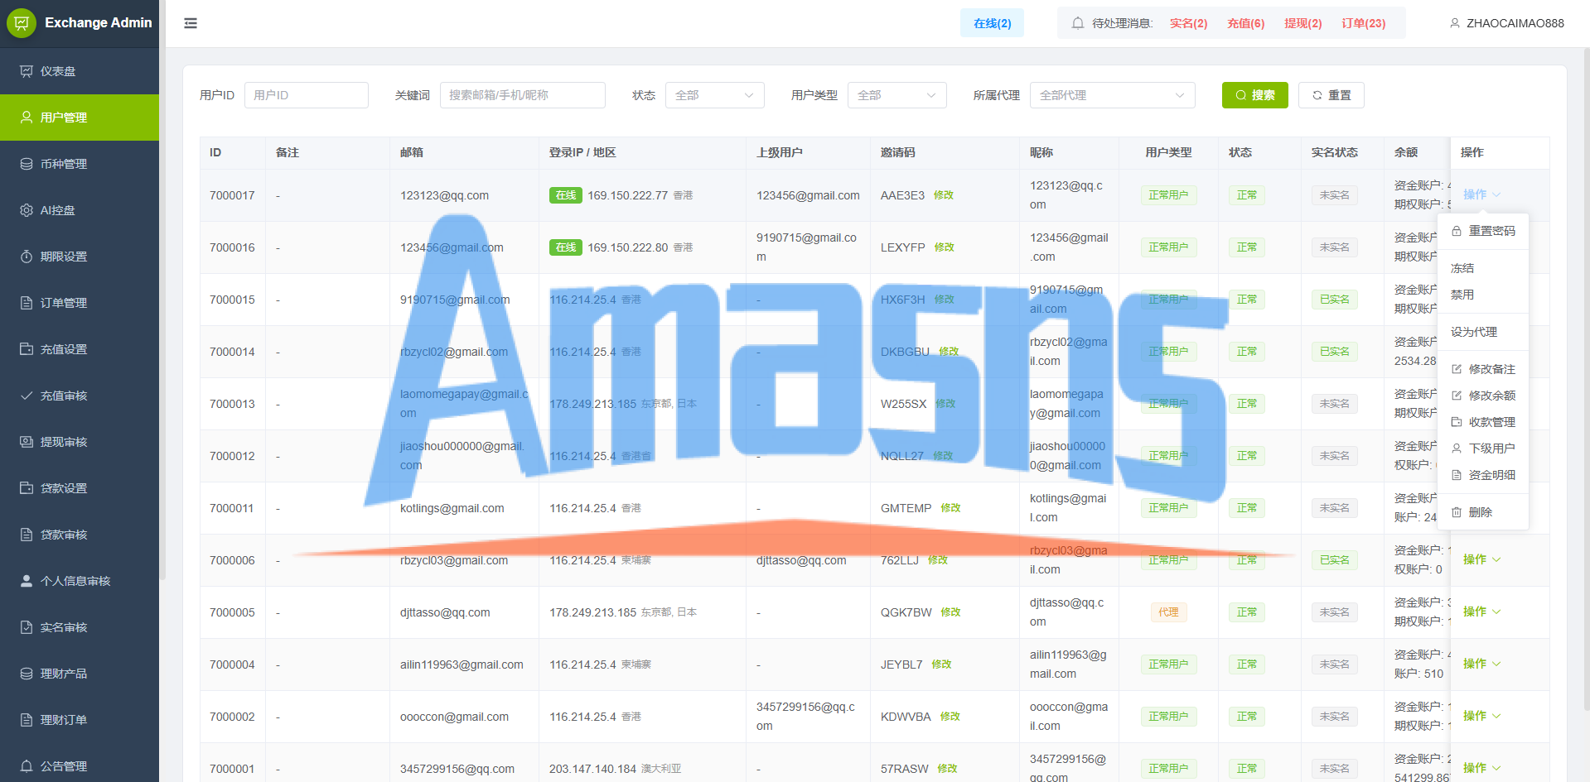Expand 操作 dropdown for user 7000005
The height and width of the screenshot is (782, 1590).
(x=1481, y=612)
